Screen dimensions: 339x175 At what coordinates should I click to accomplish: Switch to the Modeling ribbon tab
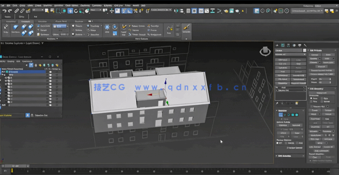point(11,21)
